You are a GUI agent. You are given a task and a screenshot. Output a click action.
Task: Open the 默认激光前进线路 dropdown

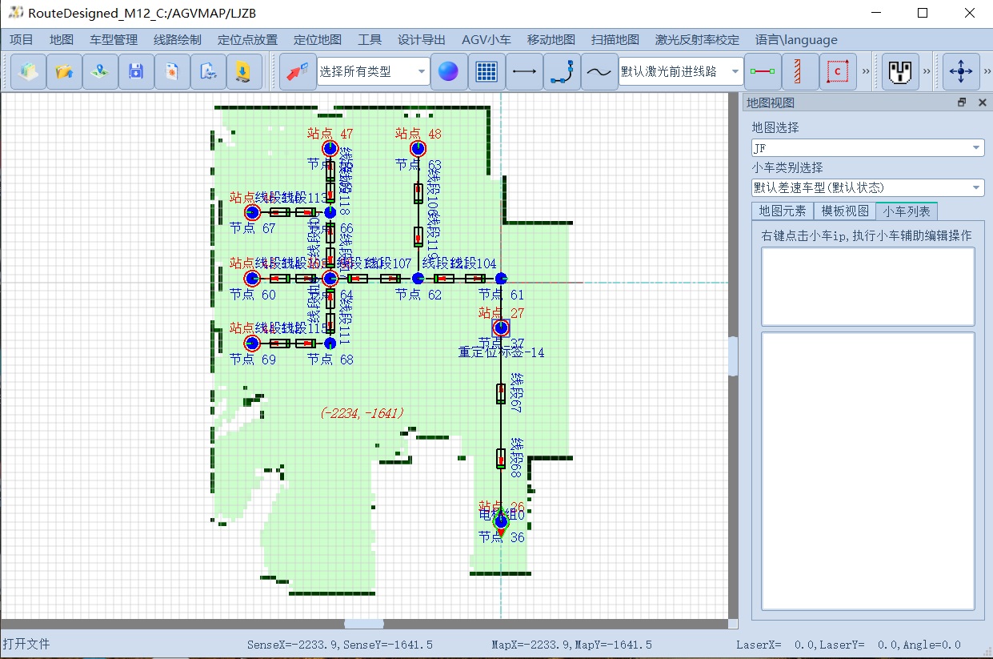point(681,72)
